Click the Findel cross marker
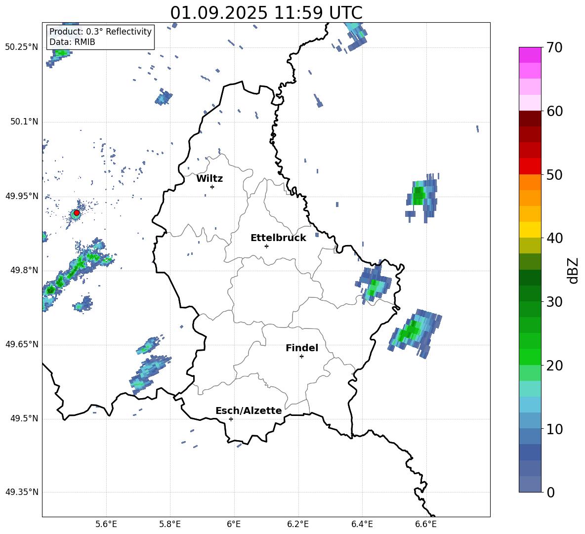Screen dimensions: 585x534 (x=301, y=357)
